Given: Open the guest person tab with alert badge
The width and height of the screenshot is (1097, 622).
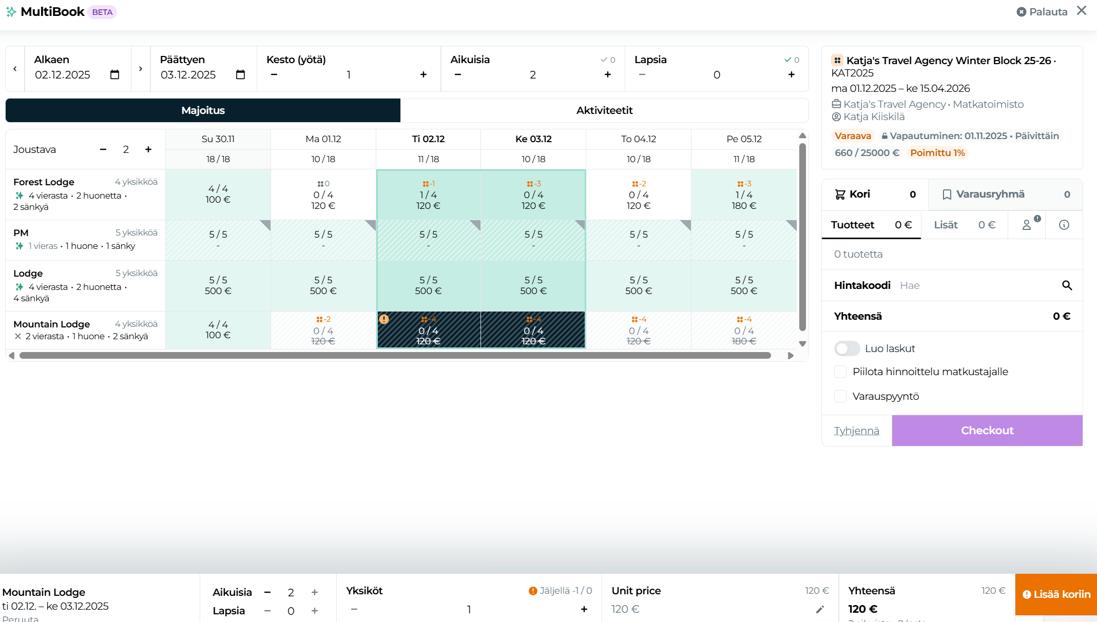Looking at the screenshot, I should 1027,225.
